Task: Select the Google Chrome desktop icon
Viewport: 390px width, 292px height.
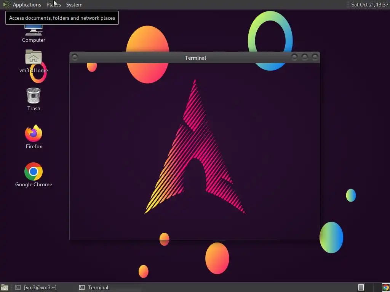Action: 34,175
